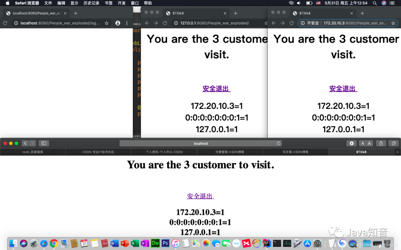The height and width of the screenshot is (250, 401).
Task: Open App Store from the Dock
Action: coord(307,243)
